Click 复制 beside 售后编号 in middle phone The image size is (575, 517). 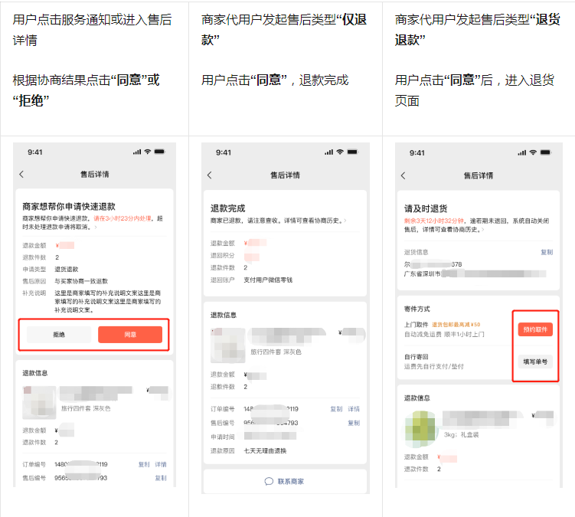pos(354,423)
